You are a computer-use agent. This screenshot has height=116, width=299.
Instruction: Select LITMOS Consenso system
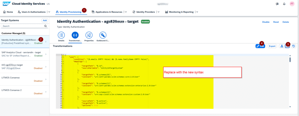pos(25,79)
